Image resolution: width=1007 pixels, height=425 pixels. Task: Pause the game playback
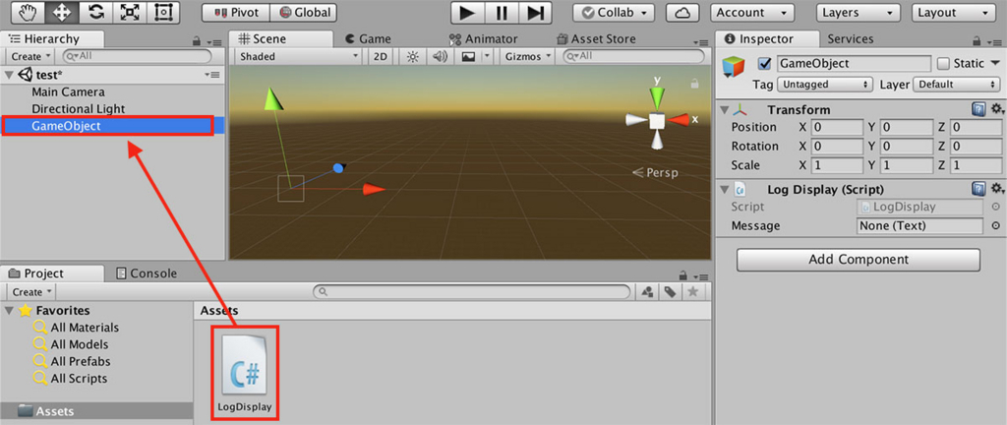tap(502, 12)
